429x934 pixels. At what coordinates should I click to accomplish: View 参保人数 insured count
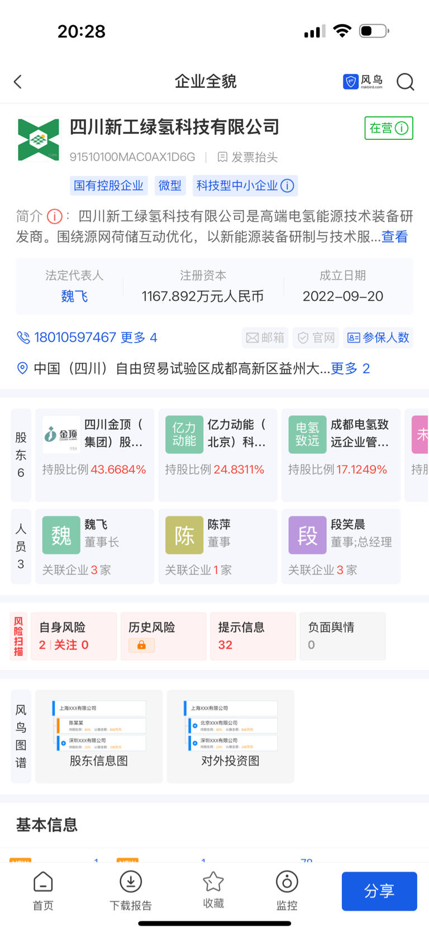pos(378,337)
